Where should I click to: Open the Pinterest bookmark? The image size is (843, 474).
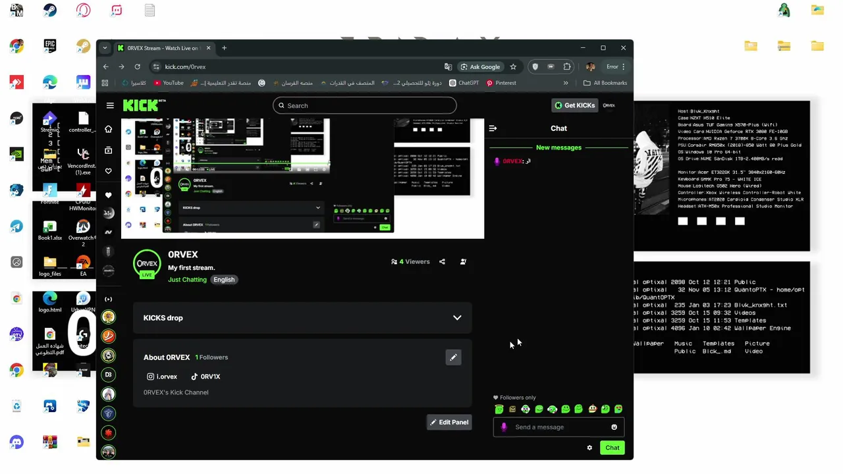coord(501,83)
